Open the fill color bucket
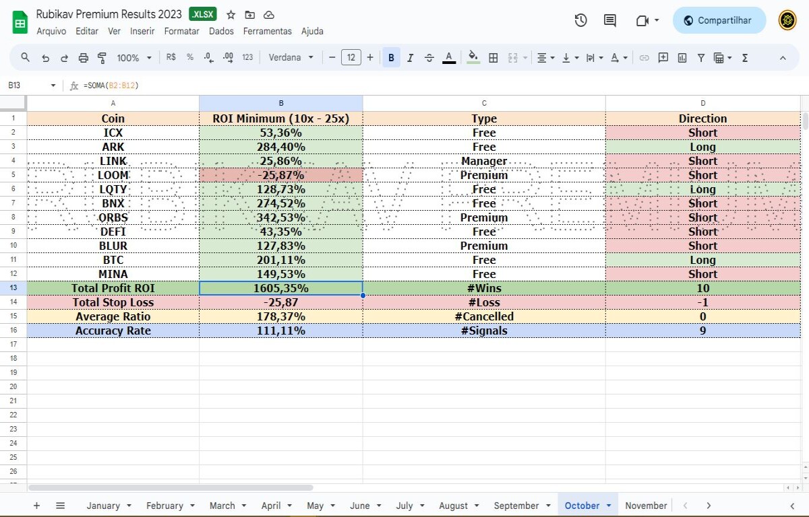 [473, 58]
